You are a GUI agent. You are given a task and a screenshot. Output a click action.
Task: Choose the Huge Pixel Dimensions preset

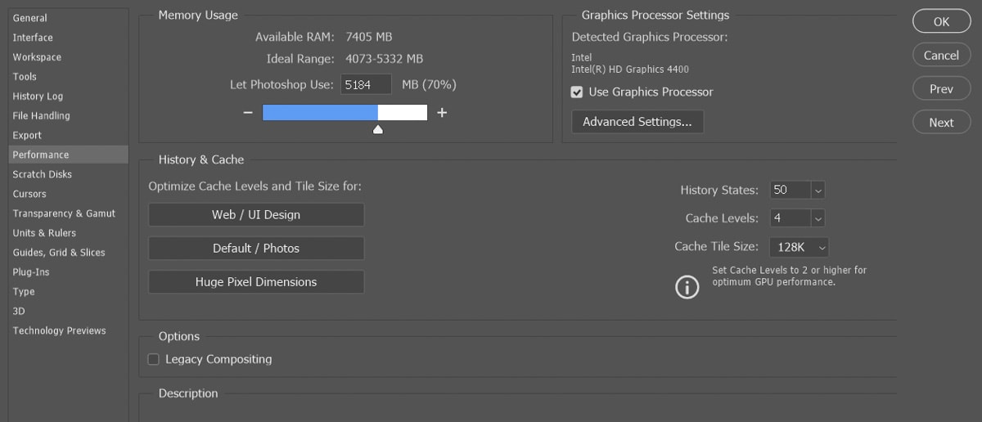coord(256,282)
